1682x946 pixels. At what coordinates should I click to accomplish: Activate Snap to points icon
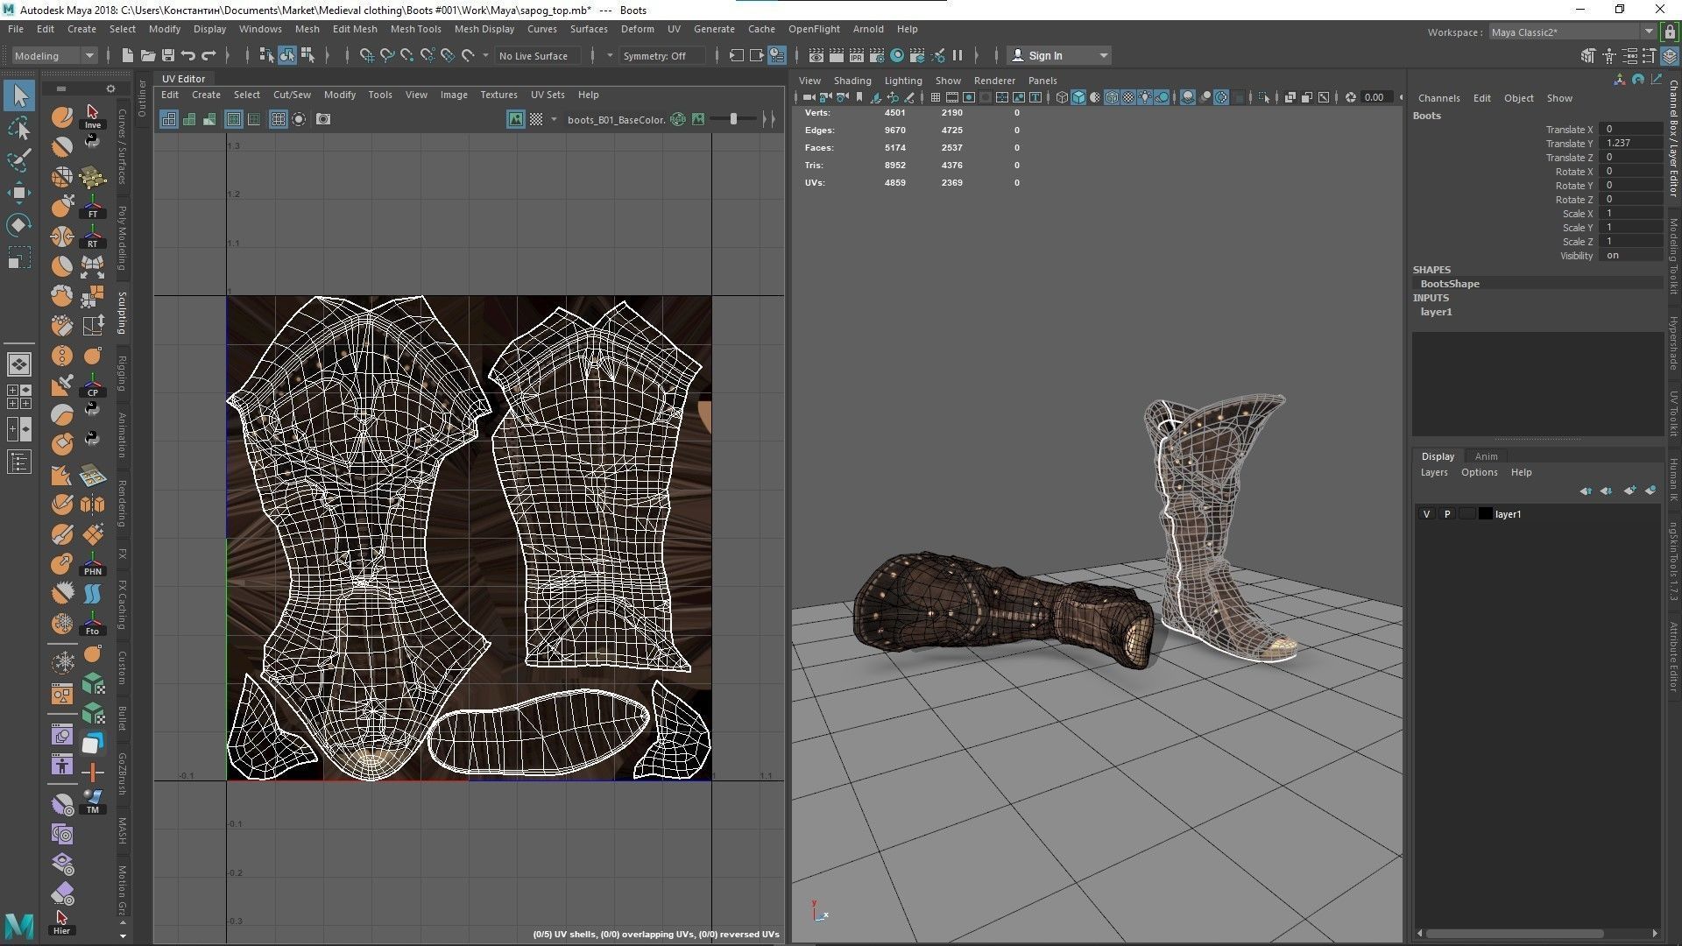tap(407, 55)
